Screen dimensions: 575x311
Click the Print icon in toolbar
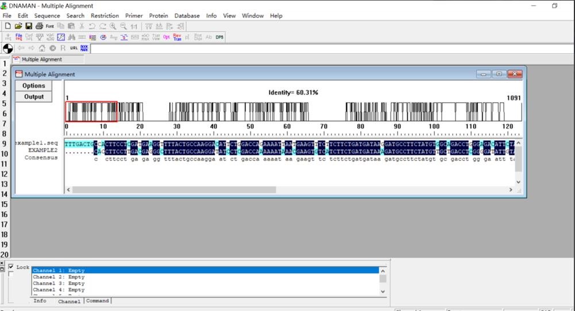[x=39, y=26]
